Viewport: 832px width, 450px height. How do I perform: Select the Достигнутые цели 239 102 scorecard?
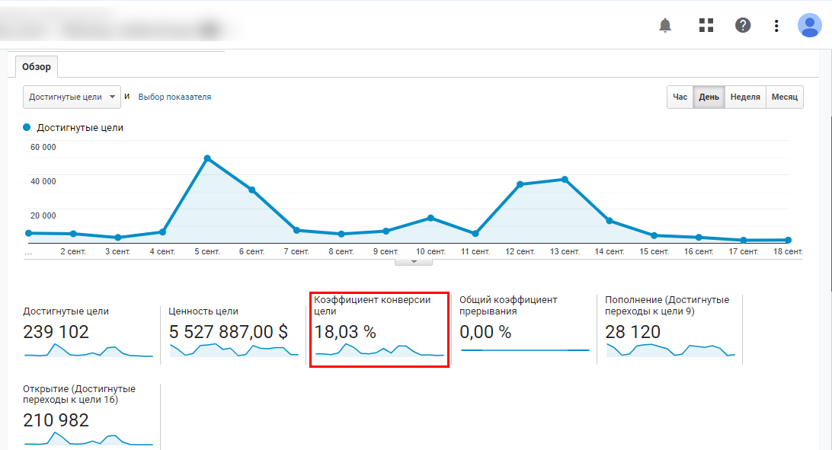[88, 332]
